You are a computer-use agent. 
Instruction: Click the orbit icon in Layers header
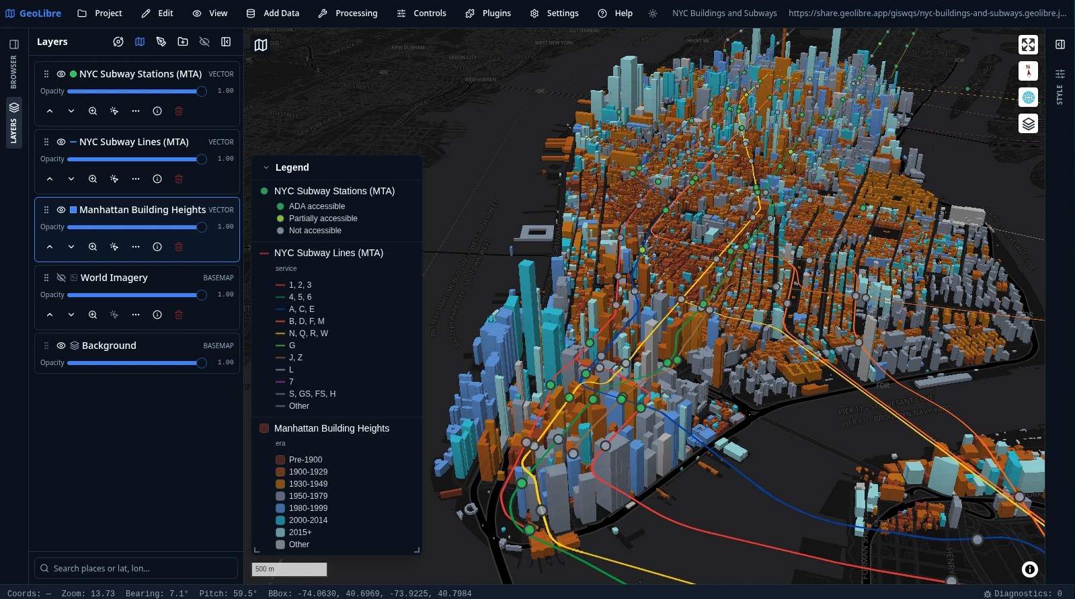[118, 42]
